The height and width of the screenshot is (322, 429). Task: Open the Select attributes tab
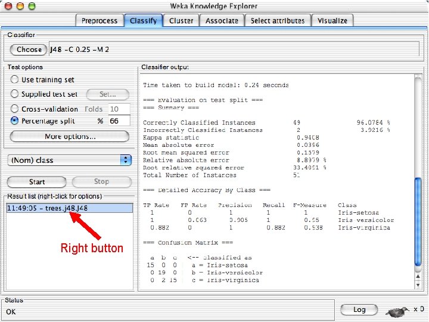(278, 21)
